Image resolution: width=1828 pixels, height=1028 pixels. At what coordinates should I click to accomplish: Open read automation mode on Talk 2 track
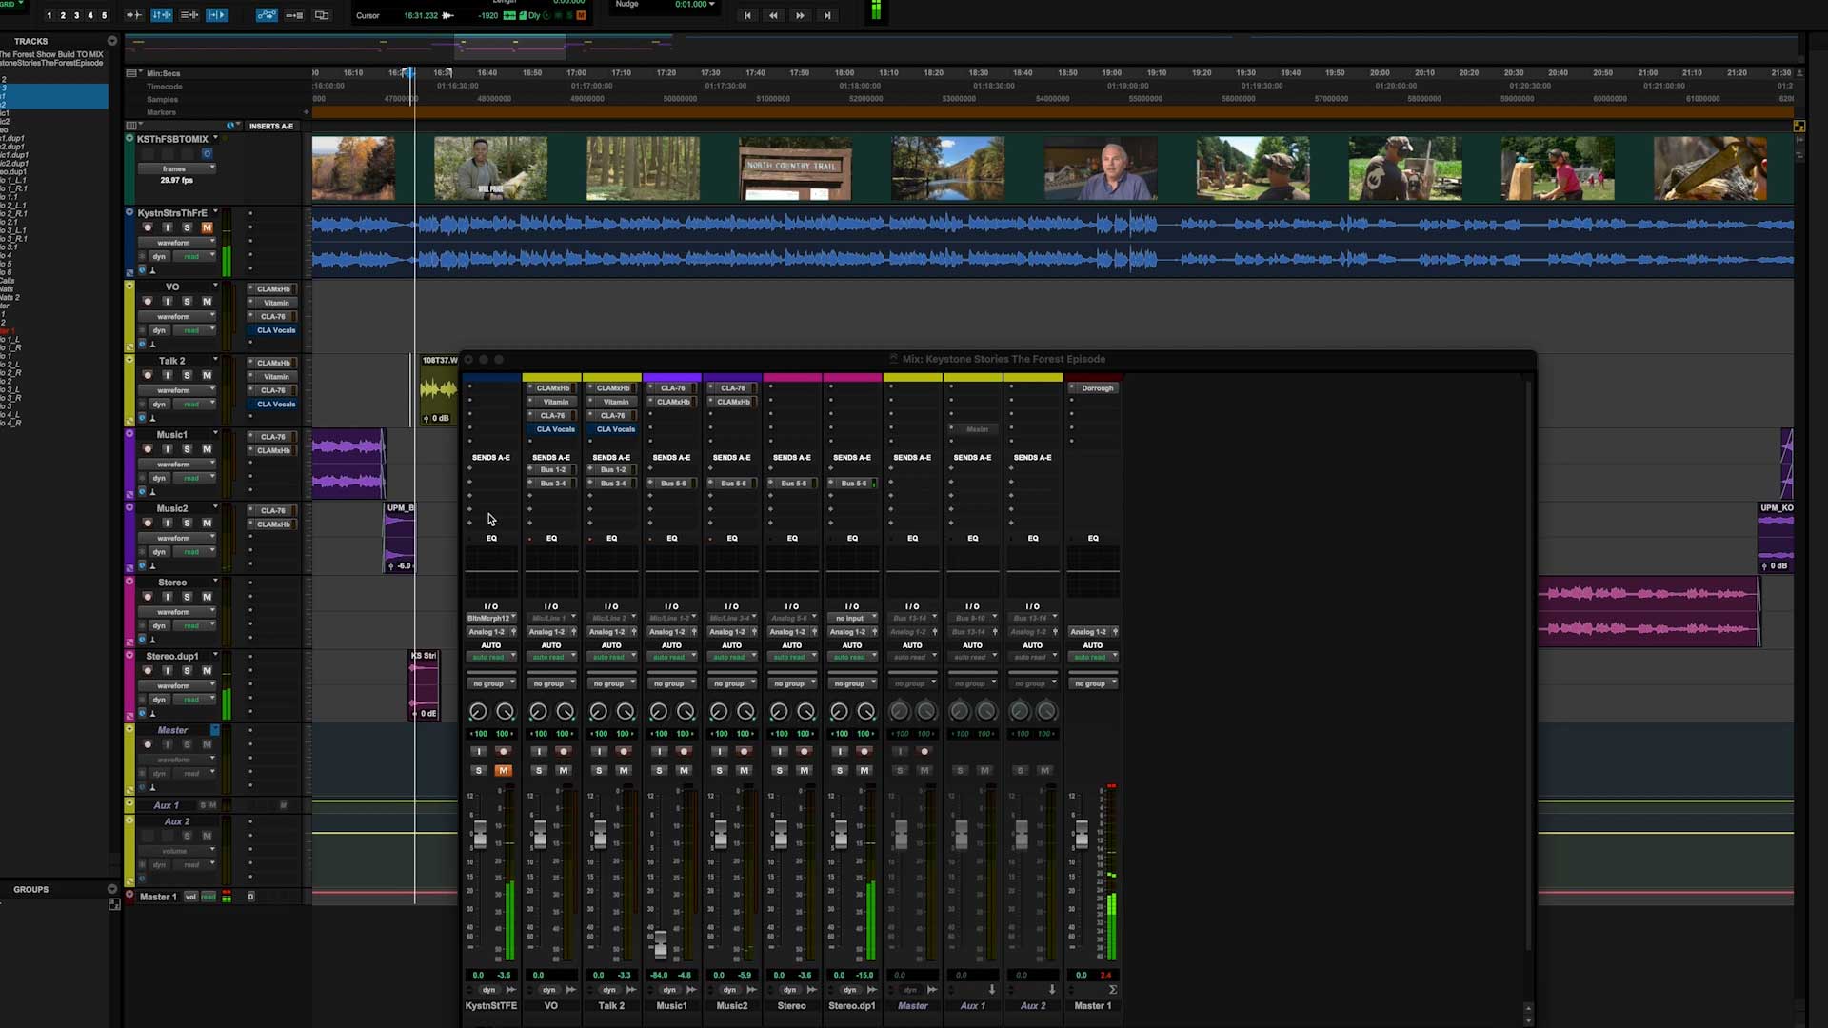pos(195,405)
